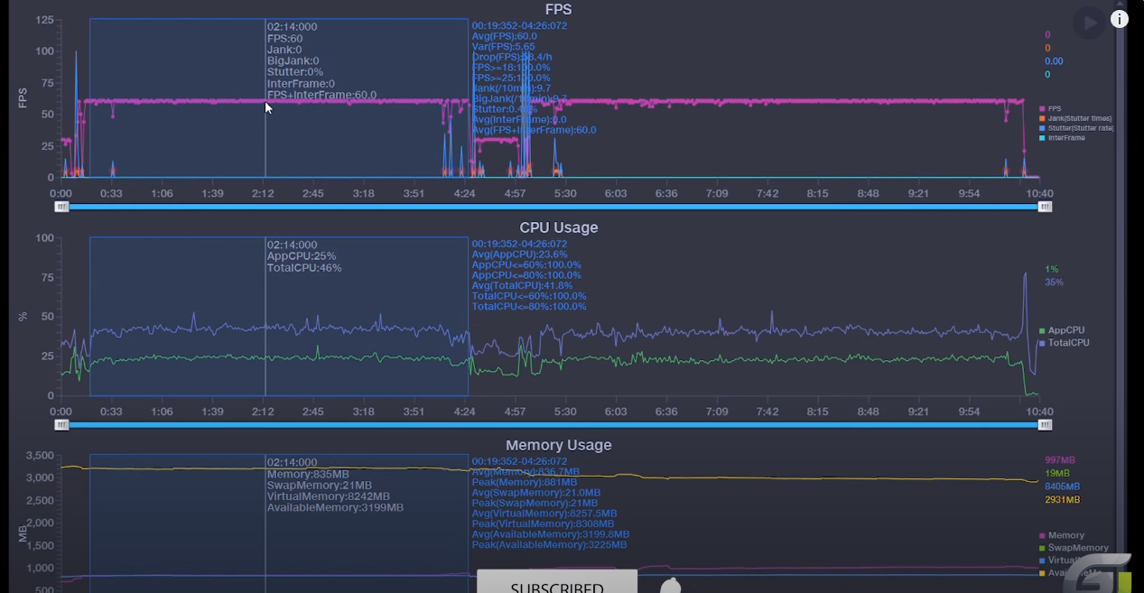Click the right handle of FPS range slider

point(1045,207)
